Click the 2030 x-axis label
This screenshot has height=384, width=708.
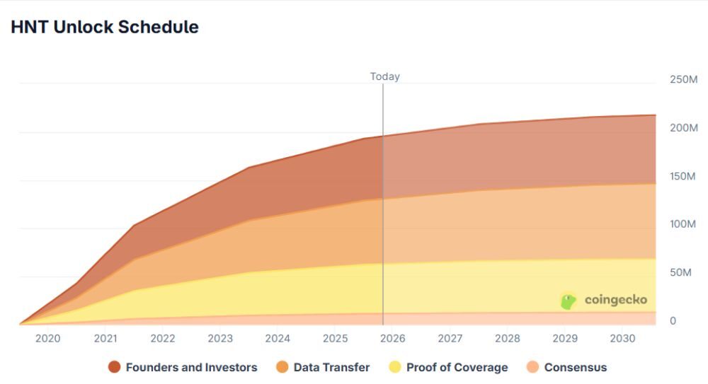622,338
